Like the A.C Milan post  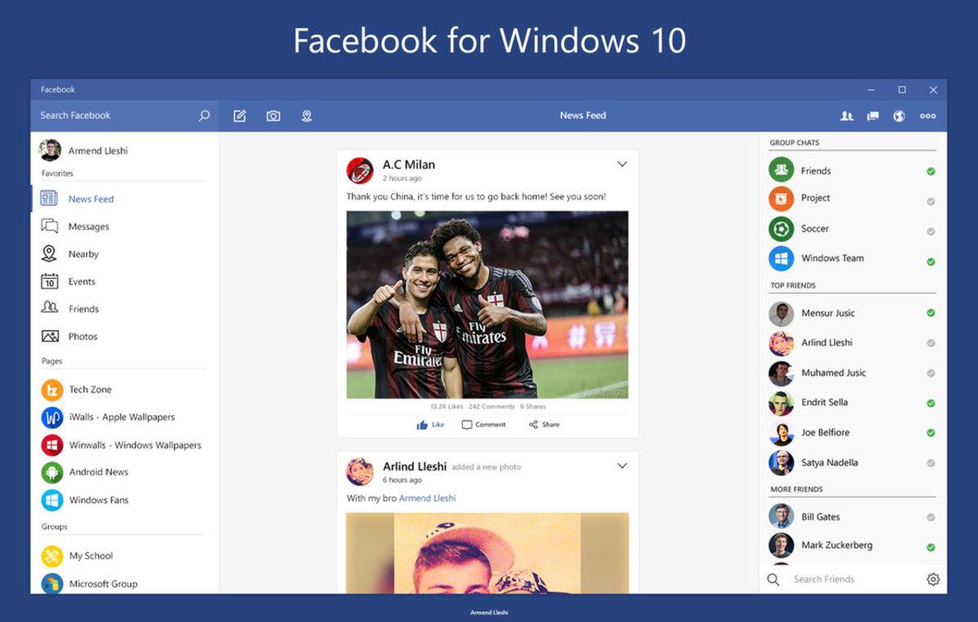(x=430, y=424)
